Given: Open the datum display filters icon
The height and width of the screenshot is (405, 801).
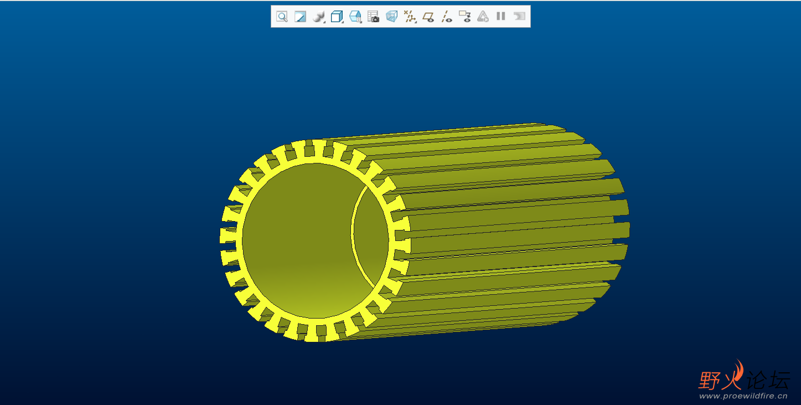Looking at the screenshot, I should [410, 17].
